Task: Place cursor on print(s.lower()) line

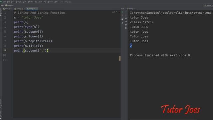Action: point(28,36)
